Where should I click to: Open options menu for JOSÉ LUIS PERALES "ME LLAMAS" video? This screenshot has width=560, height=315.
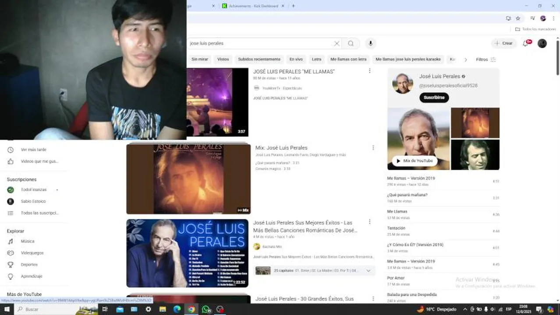click(369, 71)
